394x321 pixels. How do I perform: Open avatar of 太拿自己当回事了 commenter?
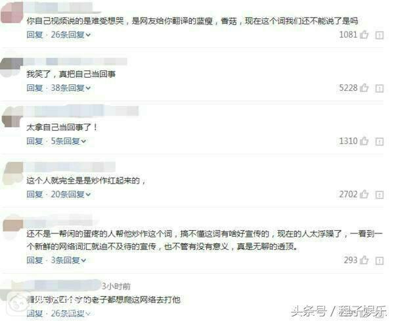pyautogui.click(x=12, y=116)
